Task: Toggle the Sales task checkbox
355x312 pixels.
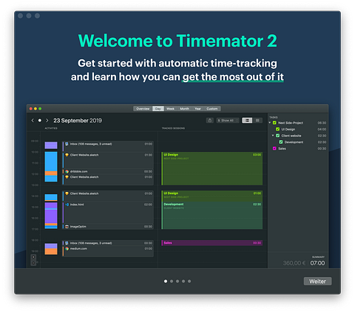Action: coord(274,148)
